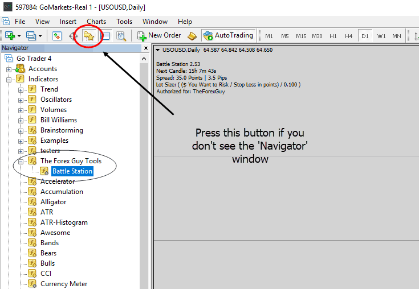Expand the Examples folder
The width and height of the screenshot is (419, 289).
coord(21,141)
